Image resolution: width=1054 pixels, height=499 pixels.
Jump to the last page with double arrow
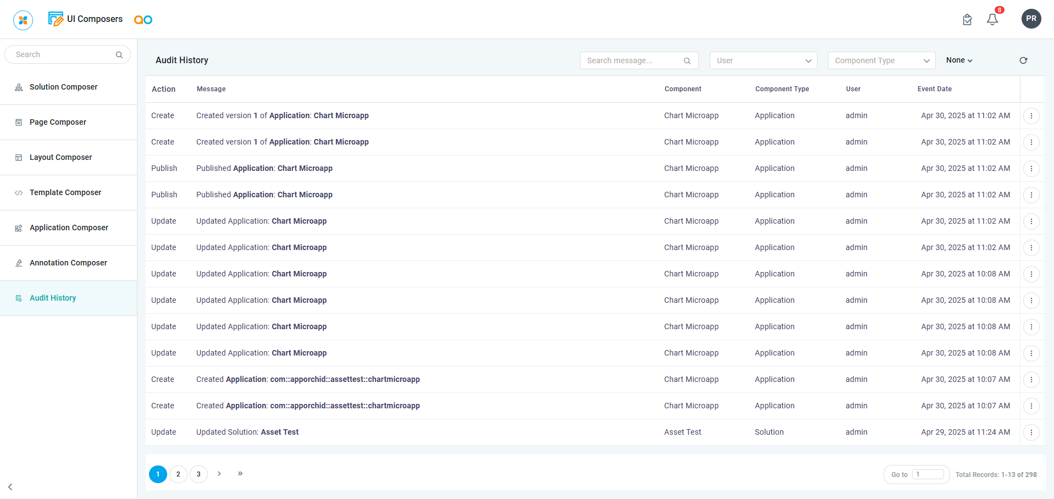(240, 473)
